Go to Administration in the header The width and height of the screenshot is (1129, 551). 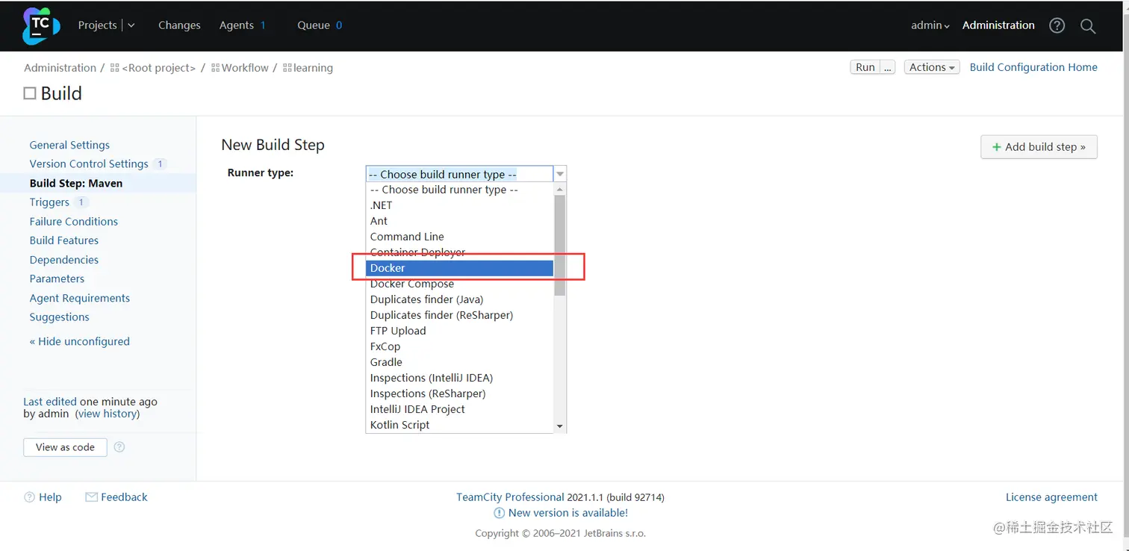pyautogui.click(x=998, y=25)
